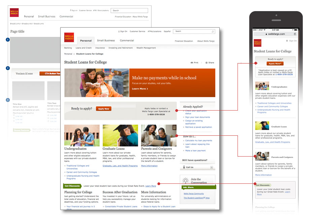Tap the Wells Fargo logo on mobile page
The image size is (323, 215).
257,43
